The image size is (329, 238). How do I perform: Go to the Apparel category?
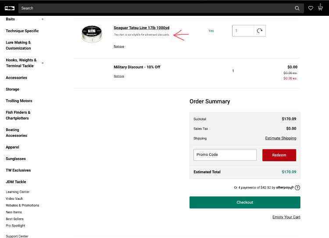(12, 147)
